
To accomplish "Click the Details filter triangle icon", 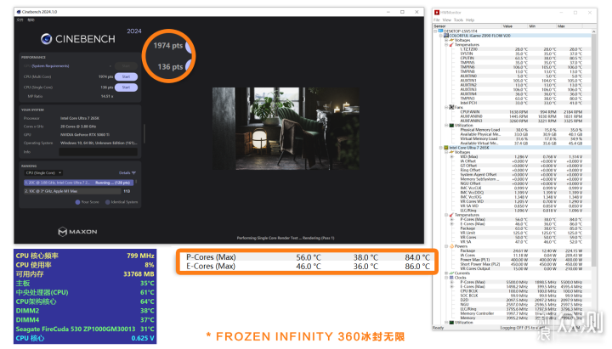I will pos(134,172).
